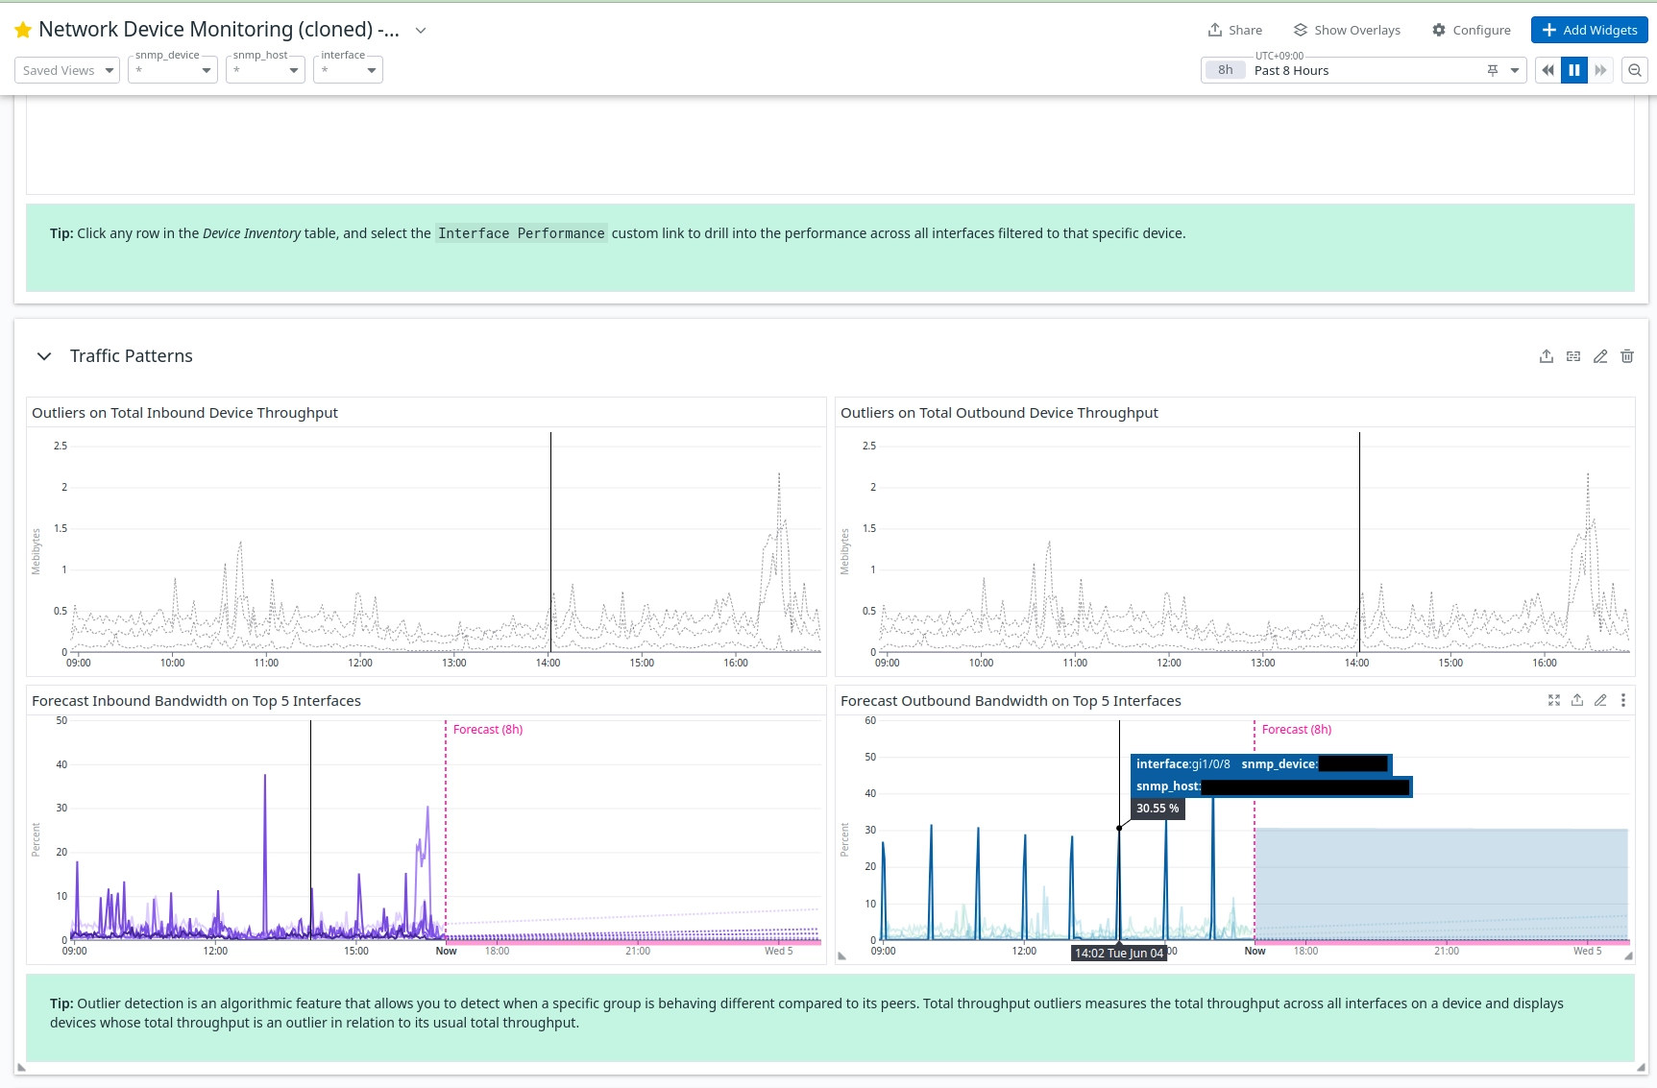
Task: Open the dashboard title dropdown chevron
Action: click(x=420, y=31)
